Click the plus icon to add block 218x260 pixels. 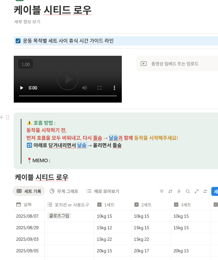click(2, 117)
